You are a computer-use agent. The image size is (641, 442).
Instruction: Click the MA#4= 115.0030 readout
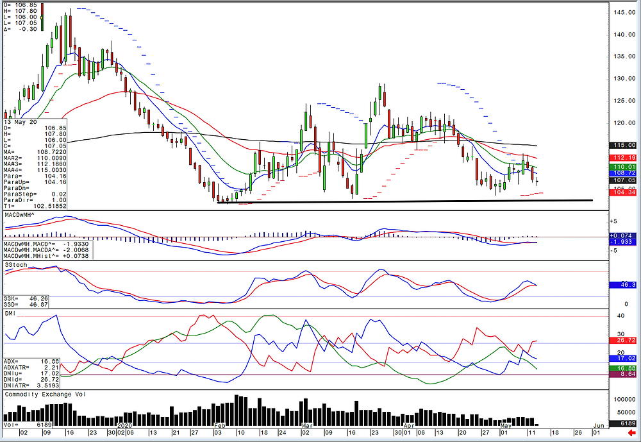tap(35, 170)
